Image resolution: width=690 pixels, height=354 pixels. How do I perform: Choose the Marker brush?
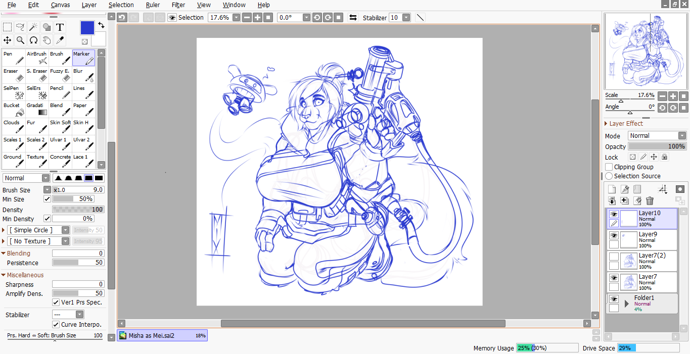(83, 58)
